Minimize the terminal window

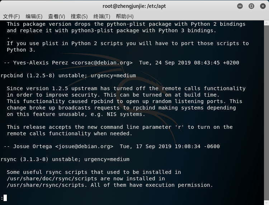pos(240,6)
